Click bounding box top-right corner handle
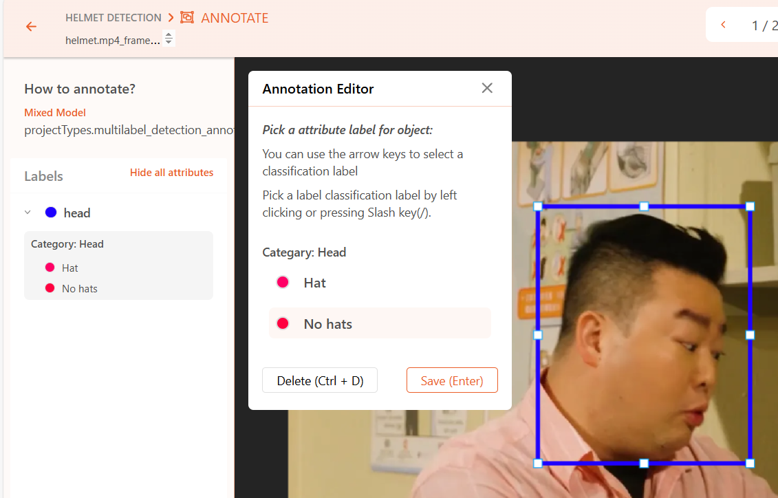This screenshot has height=498, width=778. [x=750, y=206]
